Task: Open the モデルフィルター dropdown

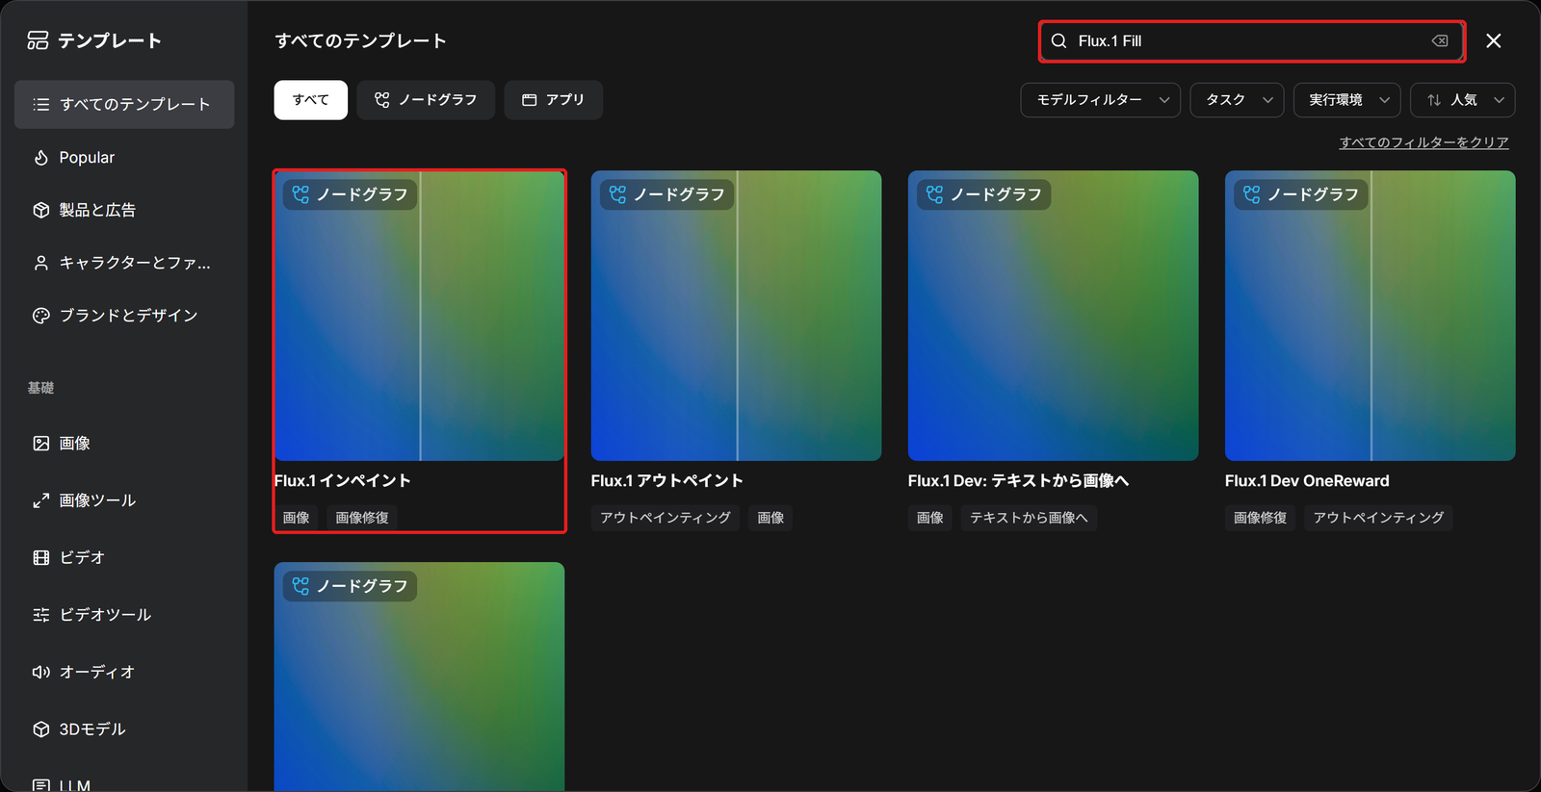Action: pyautogui.click(x=1100, y=100)
